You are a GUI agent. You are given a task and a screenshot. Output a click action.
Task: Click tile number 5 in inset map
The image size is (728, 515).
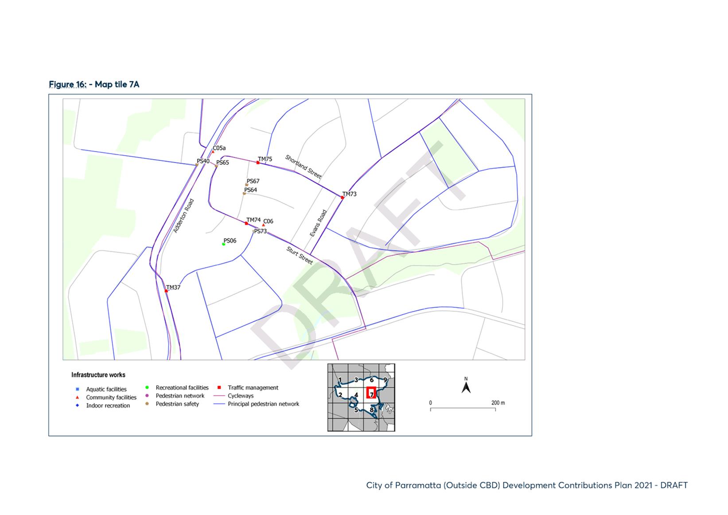(356, 410)
